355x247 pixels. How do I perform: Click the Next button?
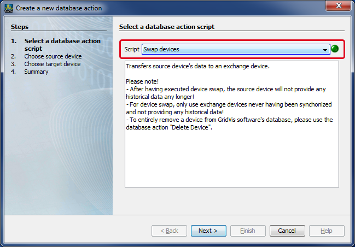[x=208, y=231]
